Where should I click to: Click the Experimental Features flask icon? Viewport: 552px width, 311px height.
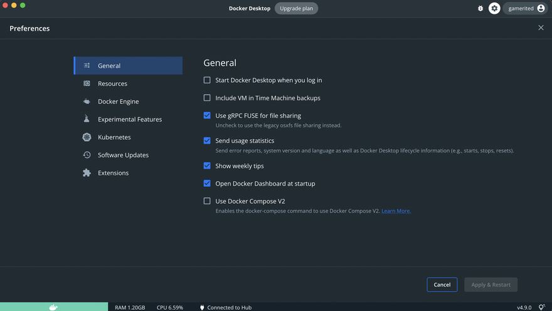tap(87, 119)
